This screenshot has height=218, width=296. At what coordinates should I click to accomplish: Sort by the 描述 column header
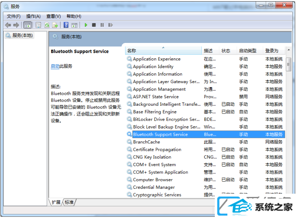pos(210,51)
